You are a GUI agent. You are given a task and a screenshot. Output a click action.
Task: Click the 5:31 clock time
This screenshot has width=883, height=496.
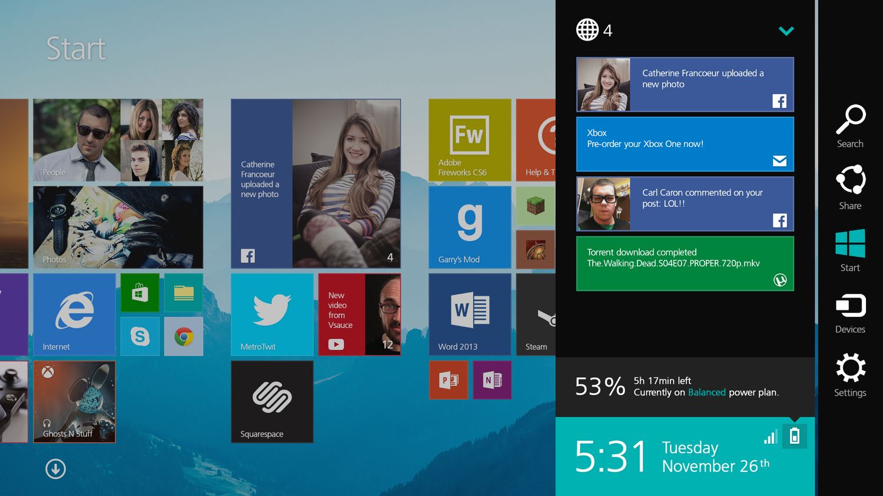(x=611, y=457)
